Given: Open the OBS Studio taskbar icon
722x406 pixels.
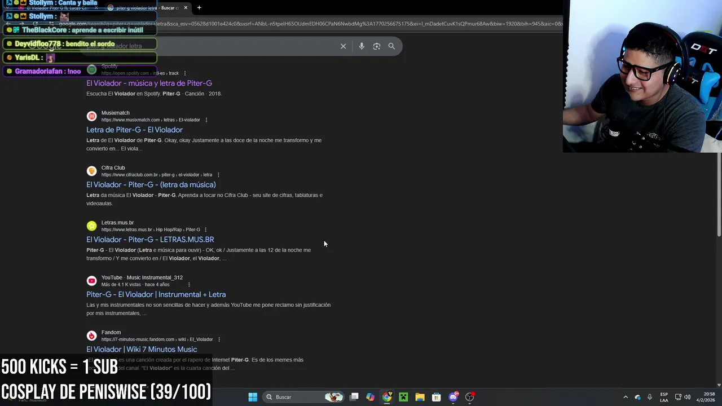Looking at the screenshot, I should [x=469, y=397].
